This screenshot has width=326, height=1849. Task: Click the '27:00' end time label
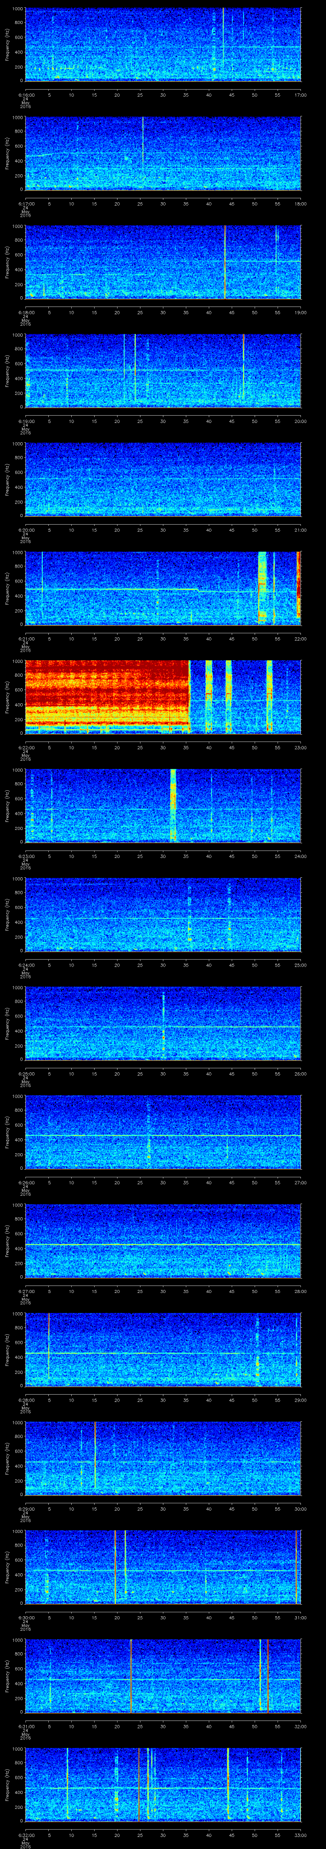pyautogui.click(x=300, y=1182)
